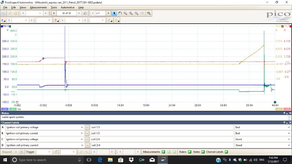The height and width of the screenshot is (164, 292).
Task: Open the Measurements menu
Action: 38,7
